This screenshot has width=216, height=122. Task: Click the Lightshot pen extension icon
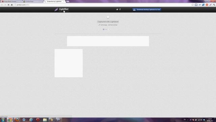[x=211, y=5]
